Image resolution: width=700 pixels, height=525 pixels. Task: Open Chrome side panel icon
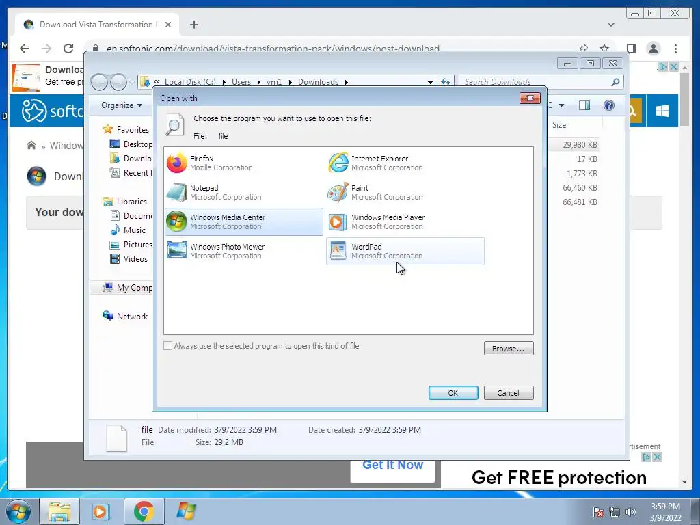point(631,49)
